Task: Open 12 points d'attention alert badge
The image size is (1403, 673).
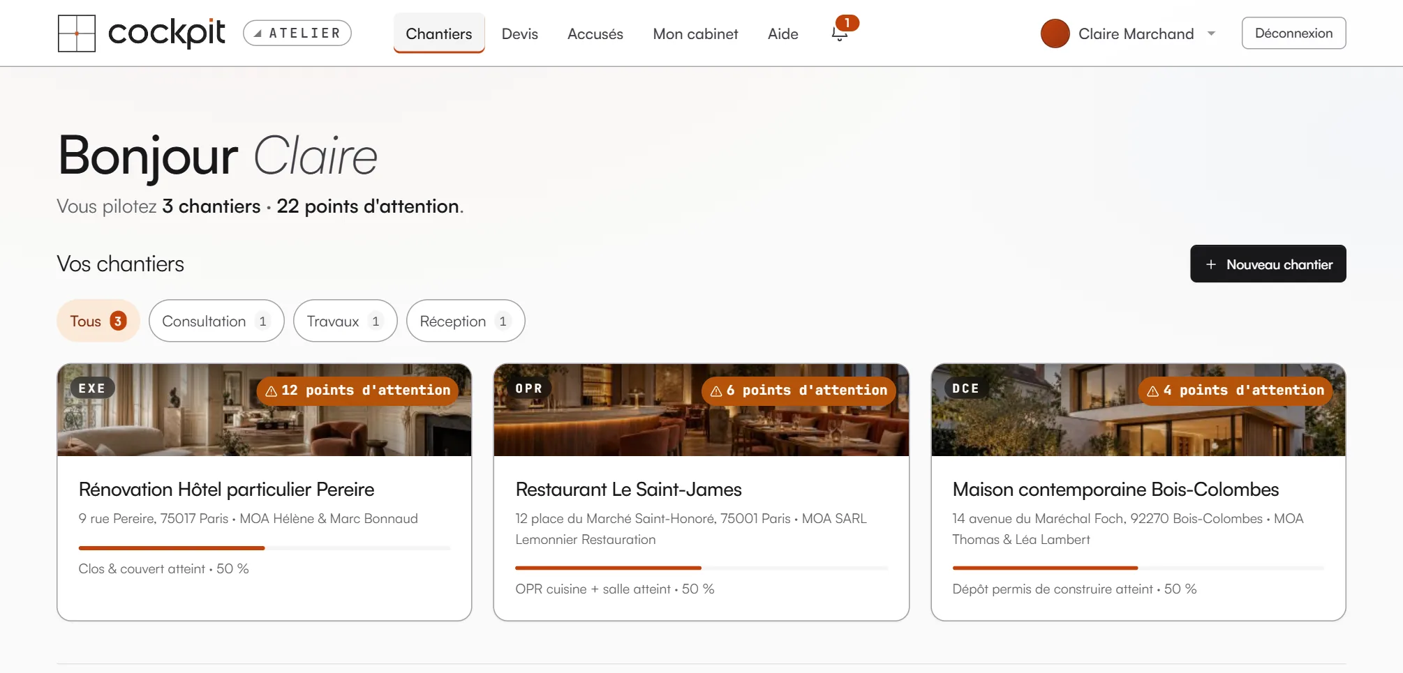Action: point(358,391)
